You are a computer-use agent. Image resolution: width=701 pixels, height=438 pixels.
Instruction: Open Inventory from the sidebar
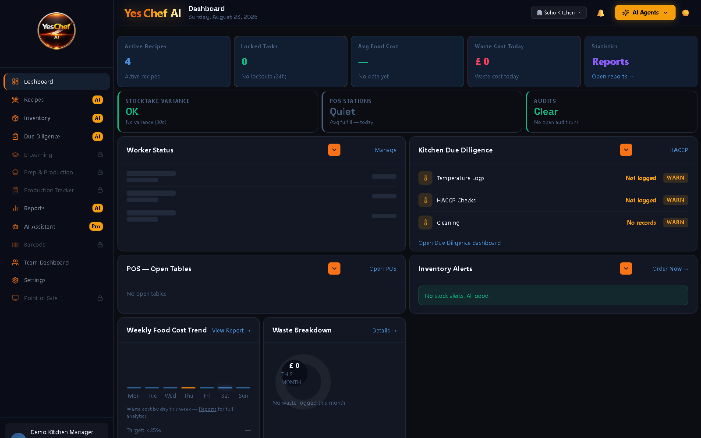[57, 118]
